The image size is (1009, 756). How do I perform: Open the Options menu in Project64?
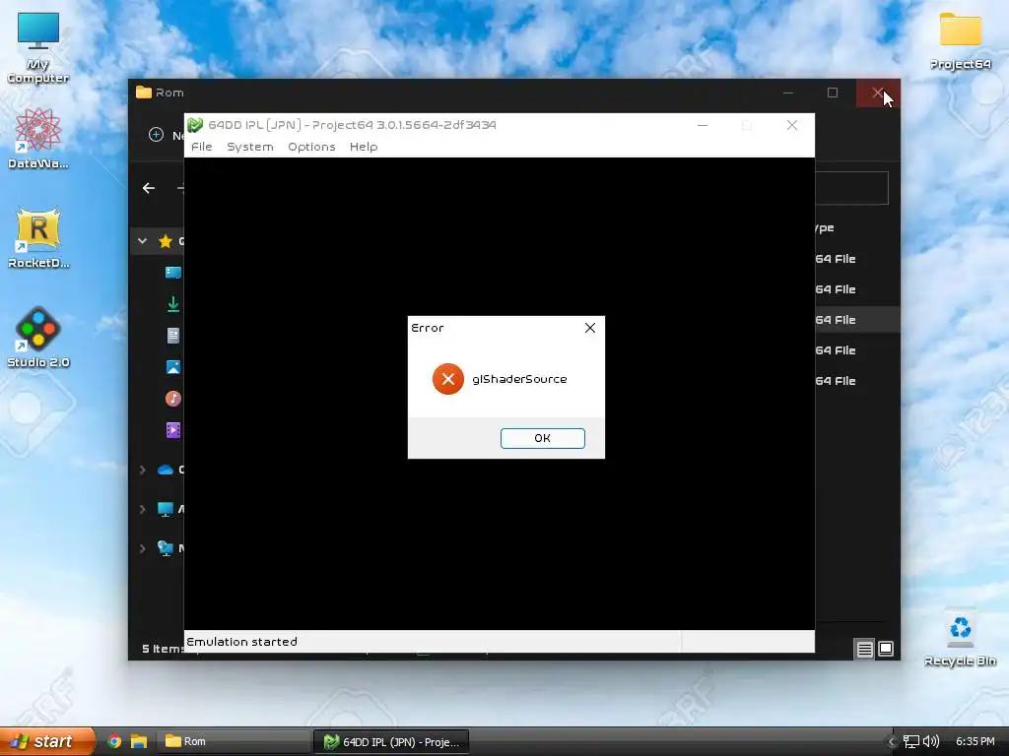click(x=311, y=147)
